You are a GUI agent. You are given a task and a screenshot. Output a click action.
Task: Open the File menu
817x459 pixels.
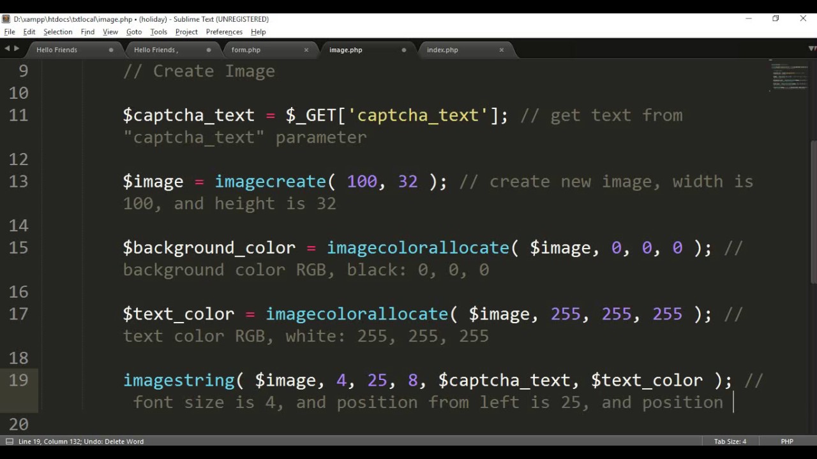pyautogui.click(x=10, y=32)
